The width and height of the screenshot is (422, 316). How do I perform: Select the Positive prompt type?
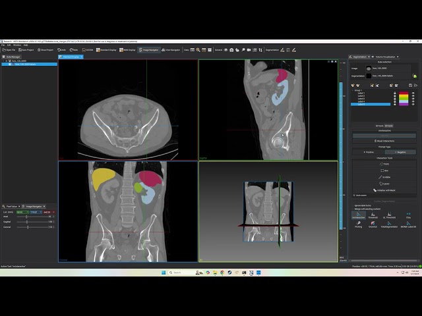point(369,152)
